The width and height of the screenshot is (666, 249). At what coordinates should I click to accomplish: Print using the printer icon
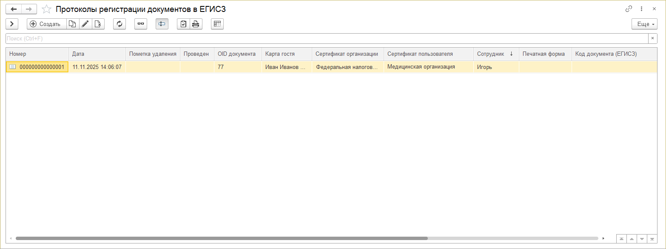pos(196,24)
